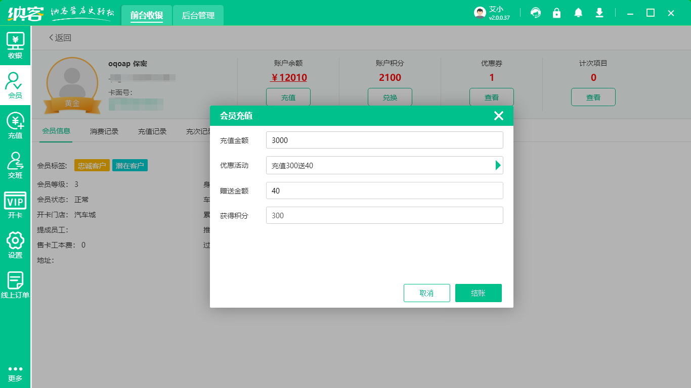Click the 获得积分 points field
This screenshot has width=691, height=388.
click(x=384, y=215)
